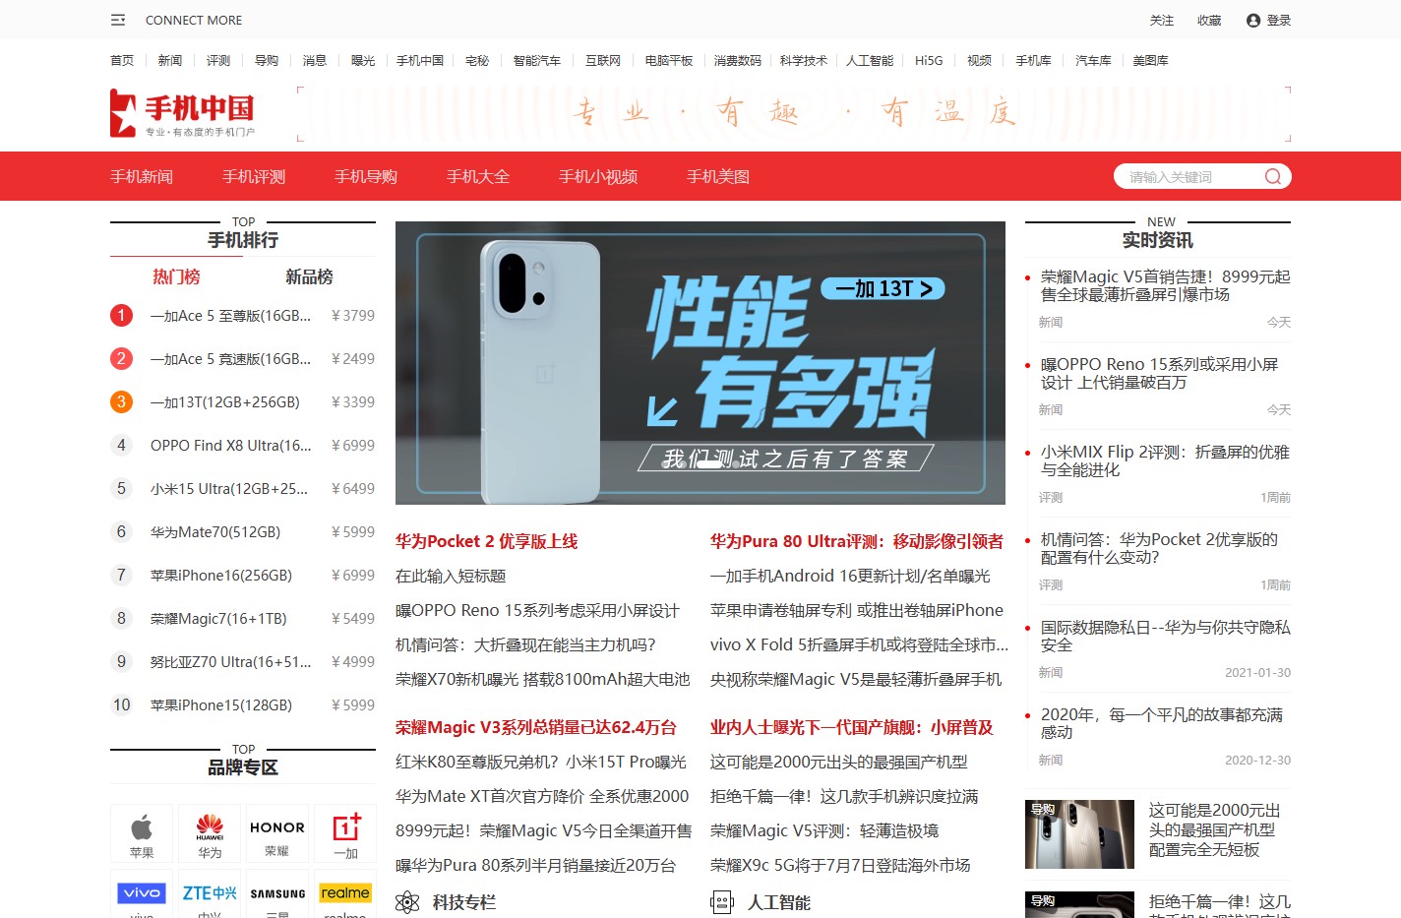Open news 国际数据隐私日 in 实时资讯
The height and width of the screenshot is (918, 1401).
(x=1165, y=636)
